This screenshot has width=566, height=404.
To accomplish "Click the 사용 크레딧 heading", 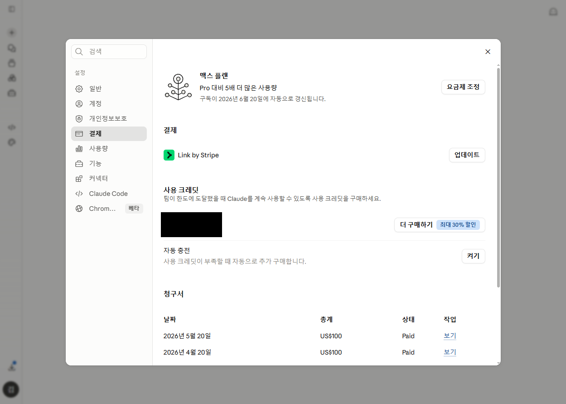I will (181, 190).
